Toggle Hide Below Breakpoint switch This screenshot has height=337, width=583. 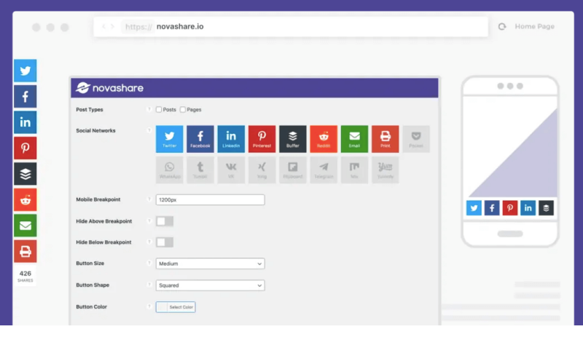165,242
